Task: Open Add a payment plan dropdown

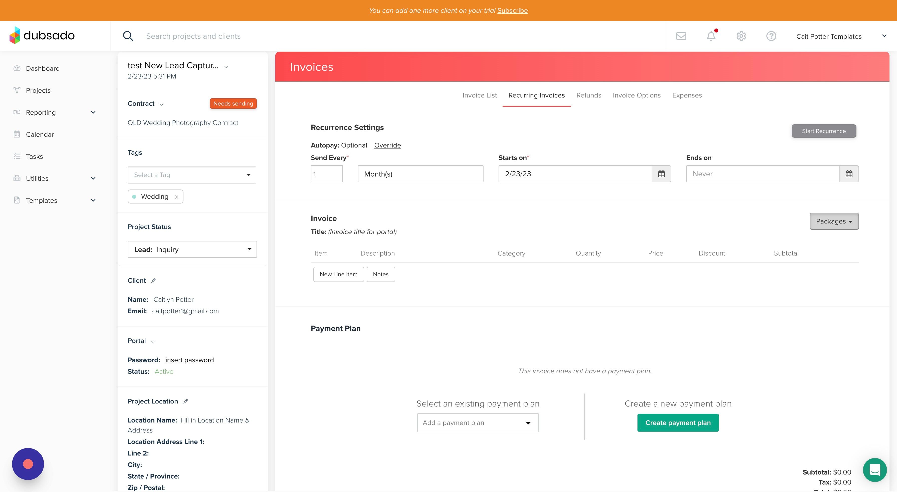Action: (x=478, y=423)
